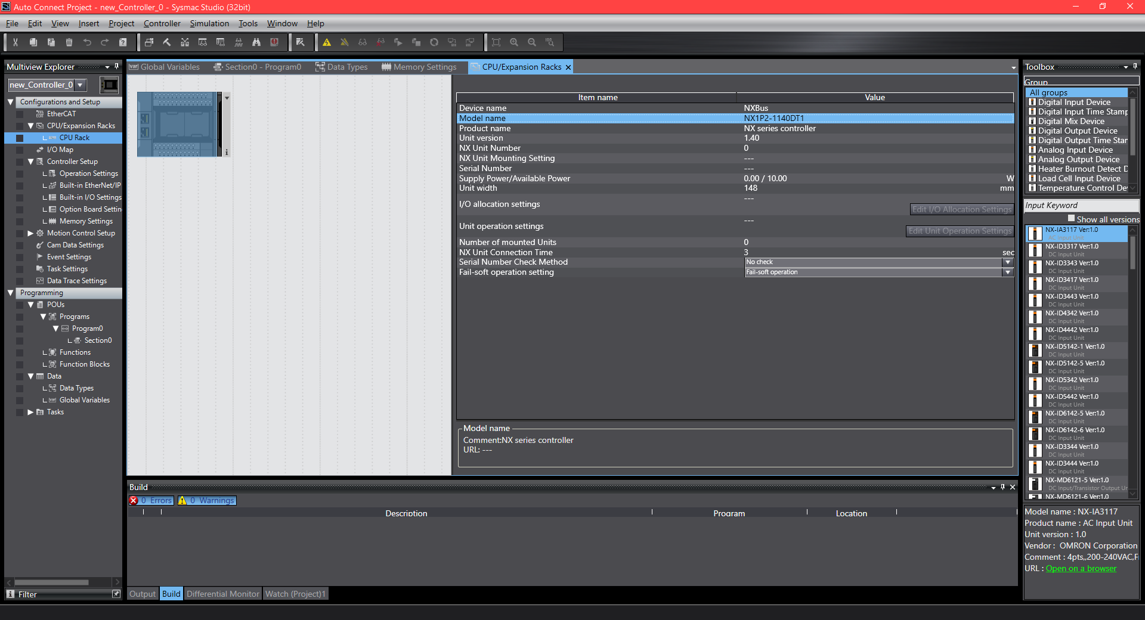Open the Simulation menu

pos(209,23)
